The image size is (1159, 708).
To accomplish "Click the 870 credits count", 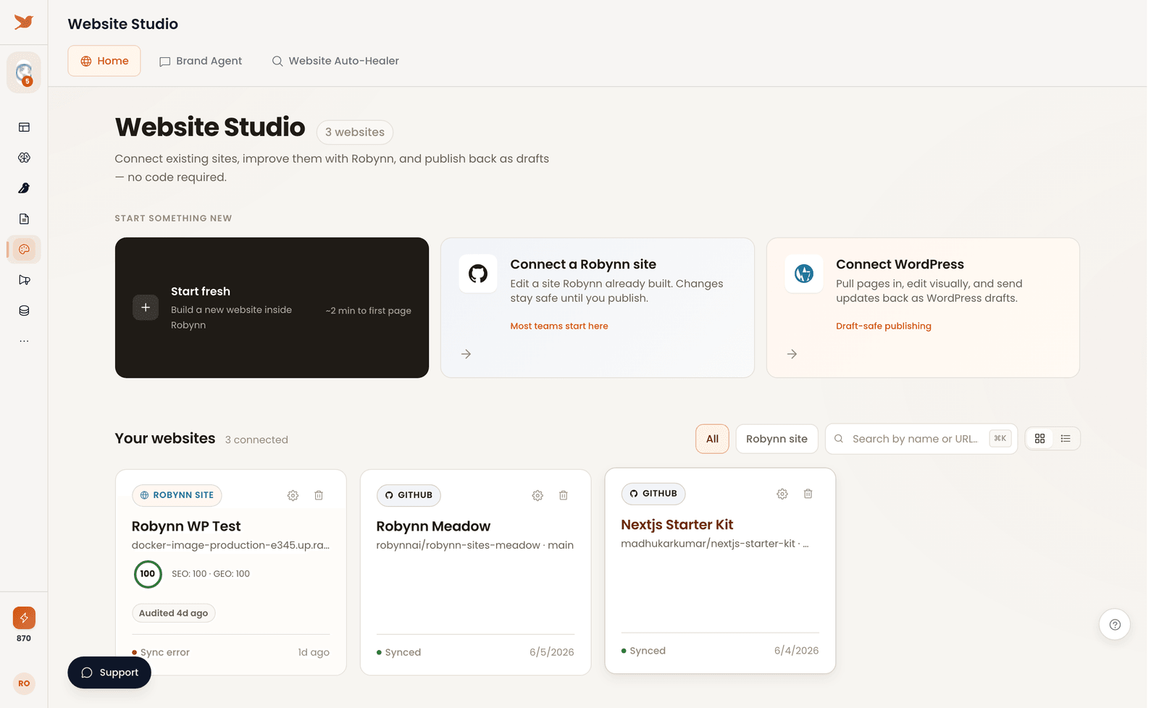I will 24,639.
